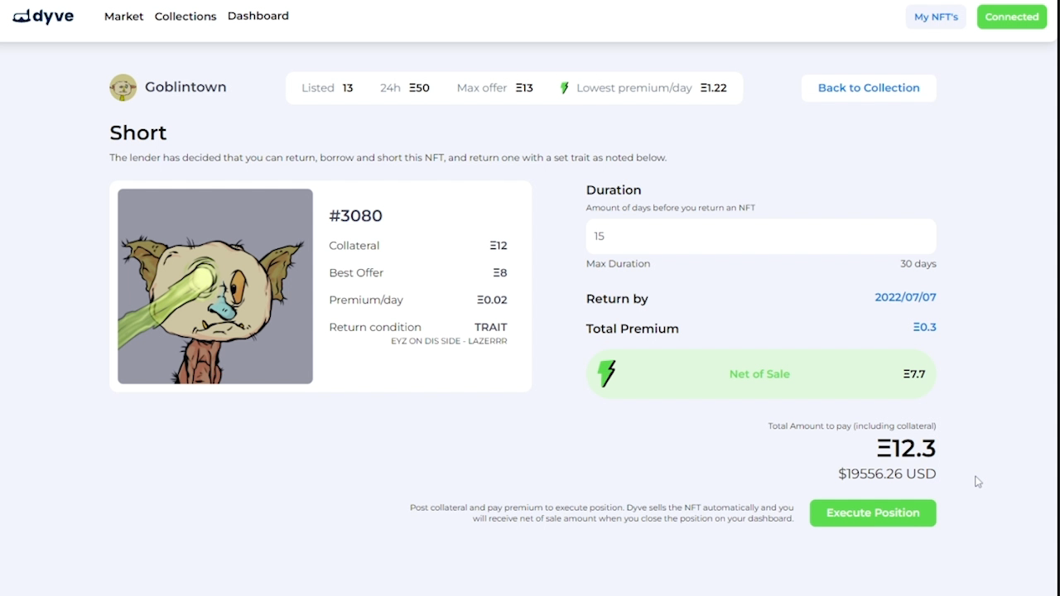The height and width of the screenshot is (596, 1060).
Task: Click the Best Offer value Ξ8
Action: (500, 272)
